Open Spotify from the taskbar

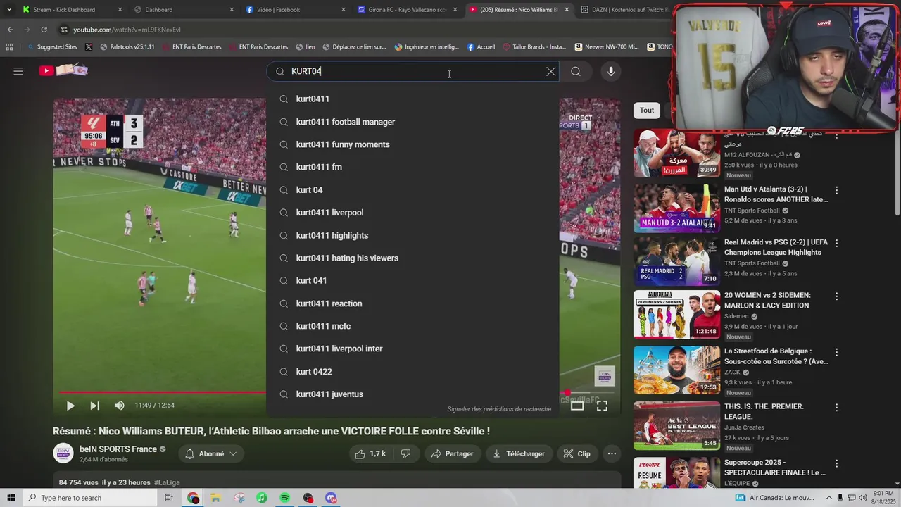pyautogui.click(x=284, y=498)
